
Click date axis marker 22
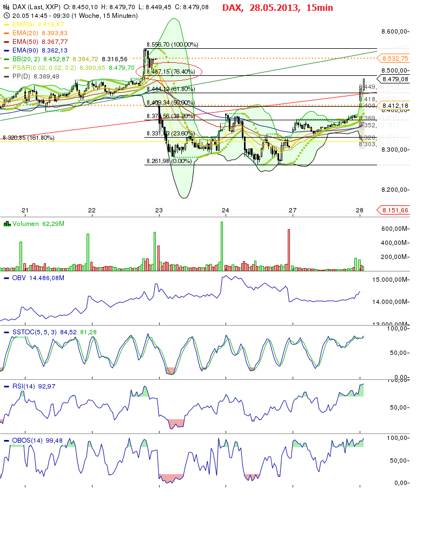(92, 210)
